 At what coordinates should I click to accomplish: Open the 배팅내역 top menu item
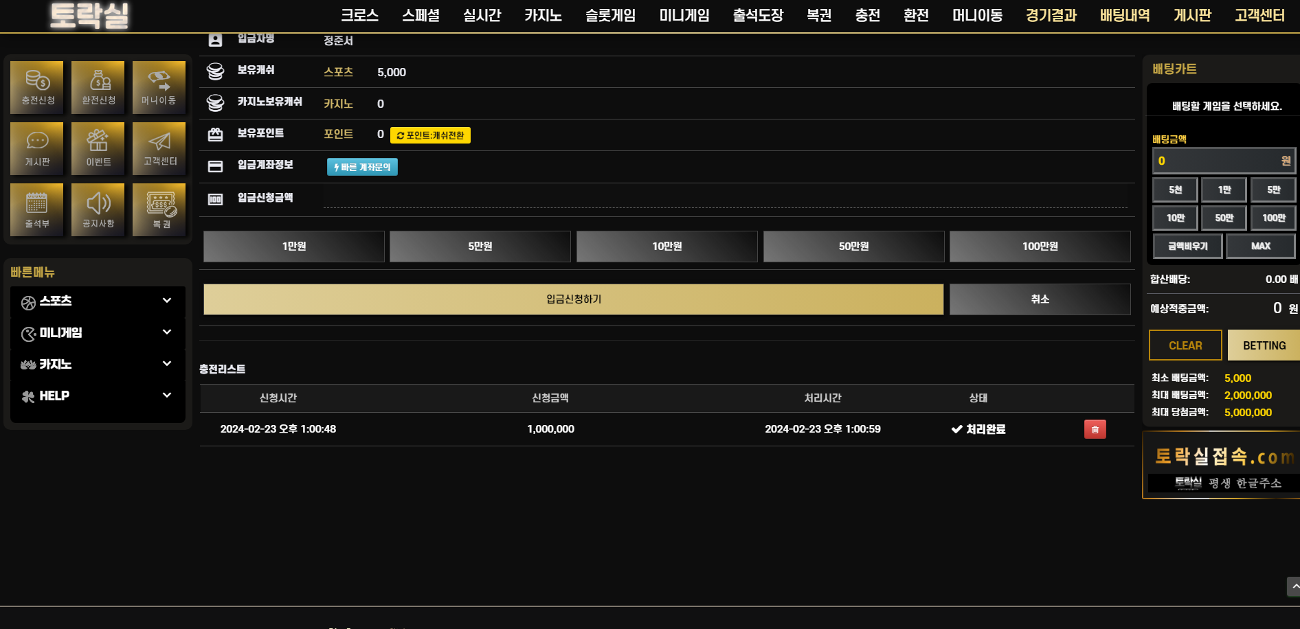(1125, 15)
